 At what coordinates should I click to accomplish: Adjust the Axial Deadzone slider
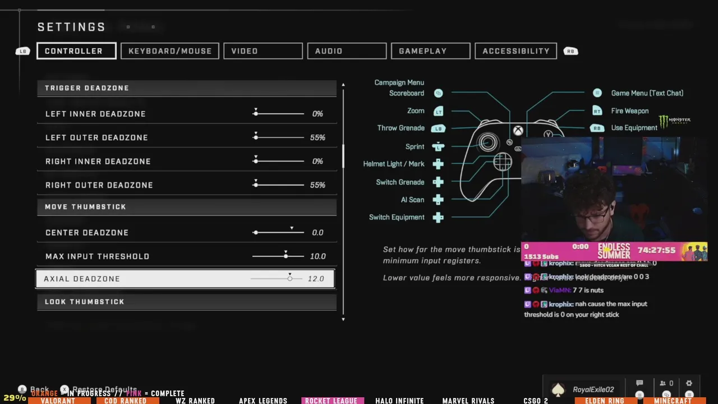point(277,278)
